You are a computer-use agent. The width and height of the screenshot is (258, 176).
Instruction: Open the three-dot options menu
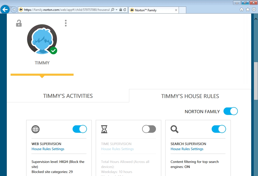pos(66,23)
